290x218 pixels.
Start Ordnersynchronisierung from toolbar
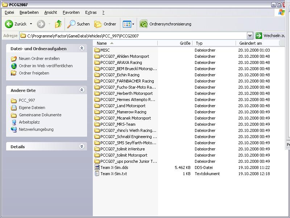165,24
